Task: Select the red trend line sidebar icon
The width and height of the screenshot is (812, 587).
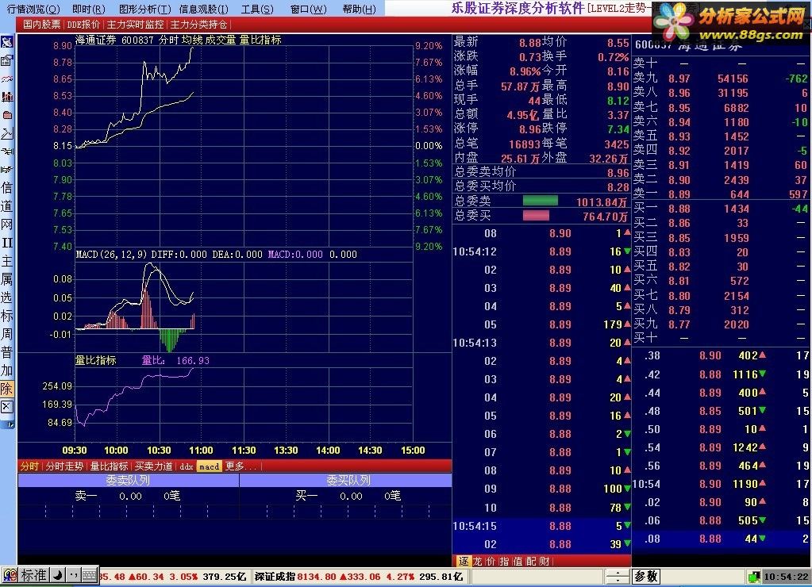Action: pyautogui.click(x=6, y=79)
